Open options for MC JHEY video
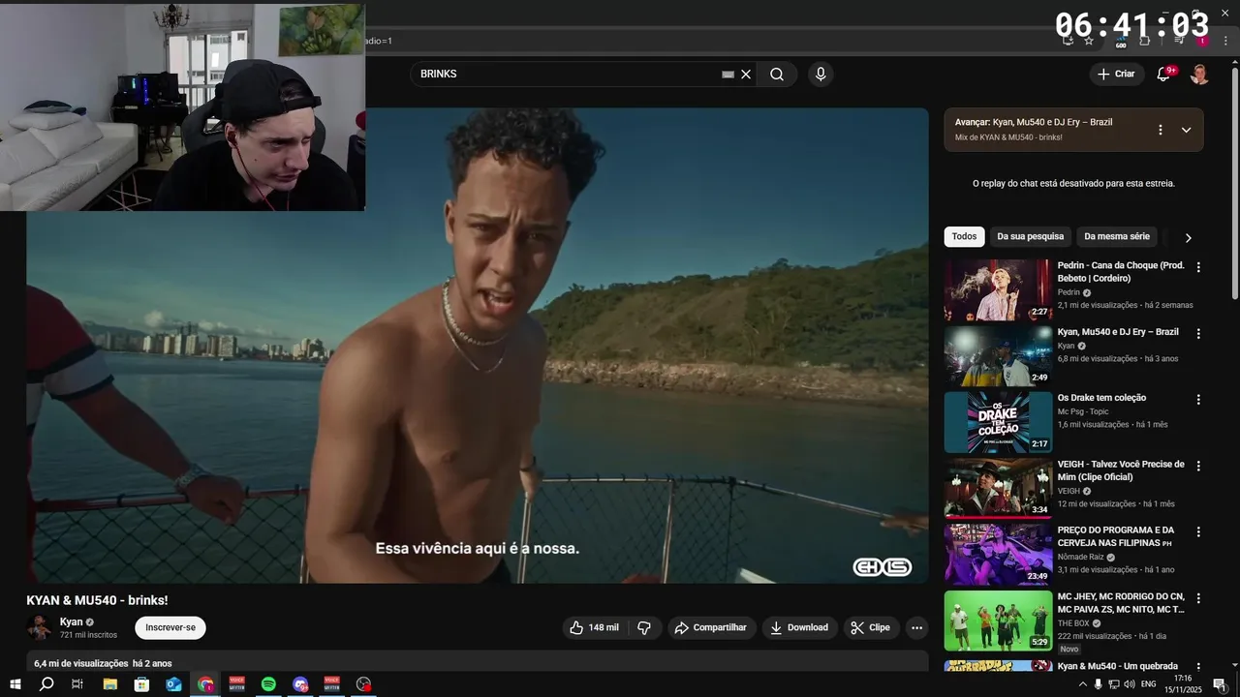Image resolution: width=1240 pixels, height=697 pixels. point(1198,598)
